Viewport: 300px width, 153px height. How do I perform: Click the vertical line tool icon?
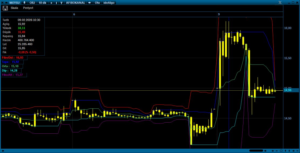pyautogui.click(x=56, y=3)
